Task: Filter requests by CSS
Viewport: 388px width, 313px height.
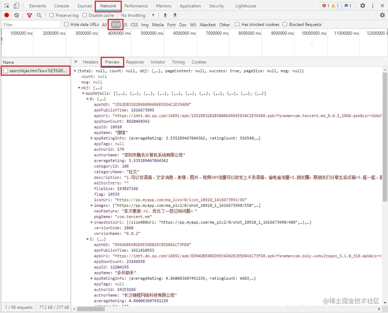Action: pos(134,25)
